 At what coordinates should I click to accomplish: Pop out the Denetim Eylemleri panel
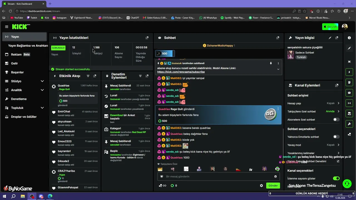(x=147, y=76)
